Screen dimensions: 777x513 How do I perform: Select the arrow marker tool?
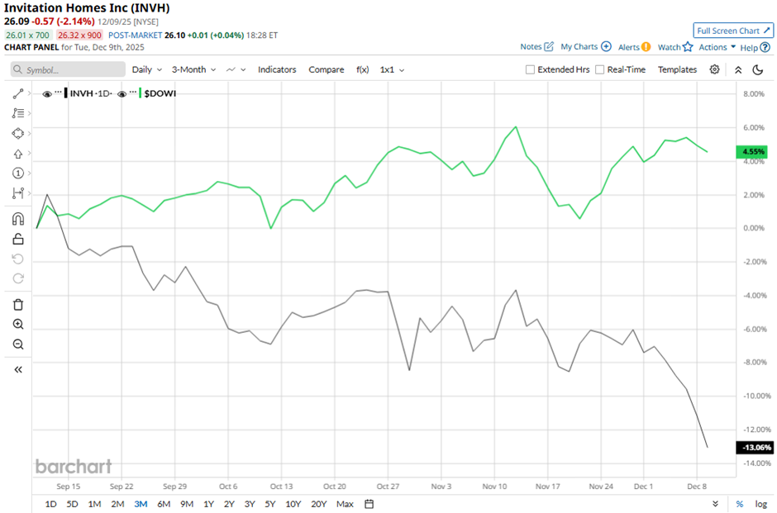18,154
